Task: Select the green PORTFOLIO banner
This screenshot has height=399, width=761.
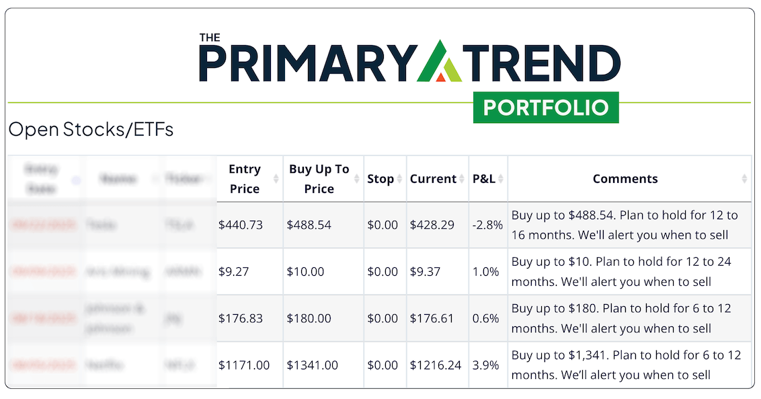Action: coord(547,107)
